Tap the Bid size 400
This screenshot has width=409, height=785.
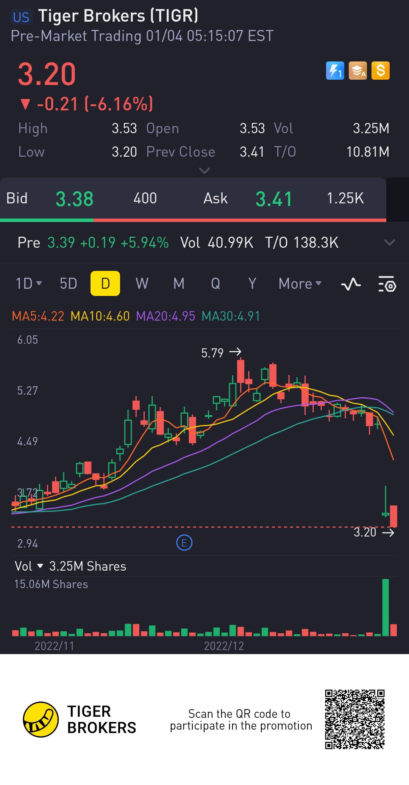[145, 198]
